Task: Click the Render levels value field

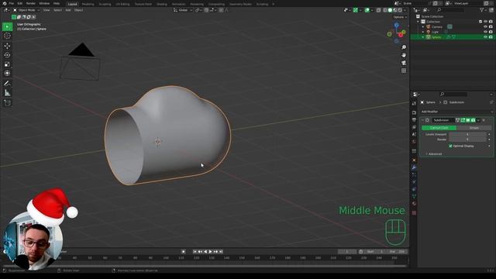Action: tap(468, 139)
